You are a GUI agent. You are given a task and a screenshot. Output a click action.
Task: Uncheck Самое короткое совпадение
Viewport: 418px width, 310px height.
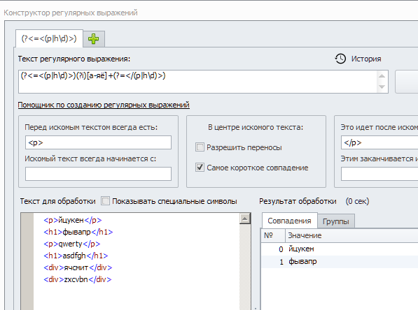[200, 168]
